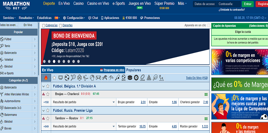Filter live events by the tennis racket icon
The height and width of the screenshot is (133, 268).
coord(73,78)
